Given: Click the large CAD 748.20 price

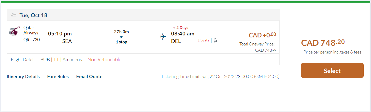Looking at the screenshot, I should [x=323, y=43].
